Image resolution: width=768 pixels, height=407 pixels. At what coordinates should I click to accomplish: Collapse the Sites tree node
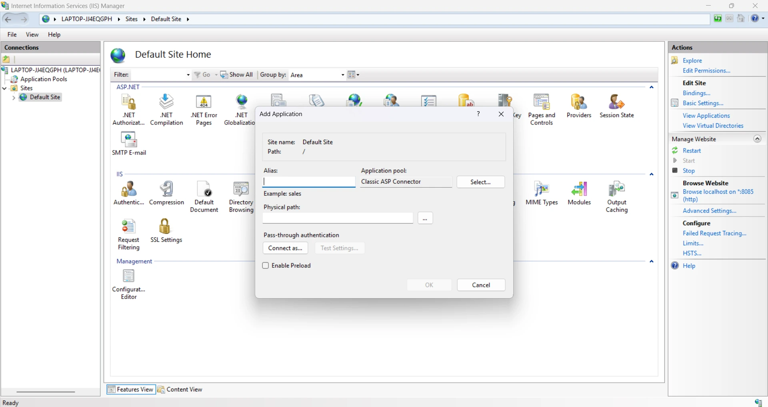click(5, 88)
